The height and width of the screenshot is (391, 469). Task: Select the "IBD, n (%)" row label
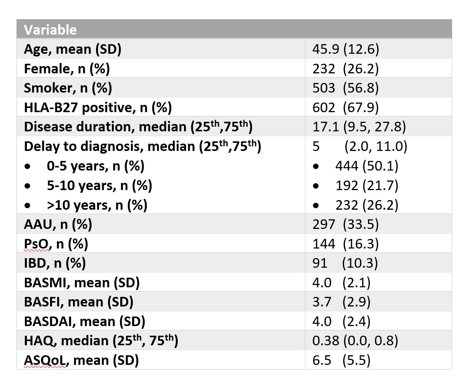pos(55,263)
